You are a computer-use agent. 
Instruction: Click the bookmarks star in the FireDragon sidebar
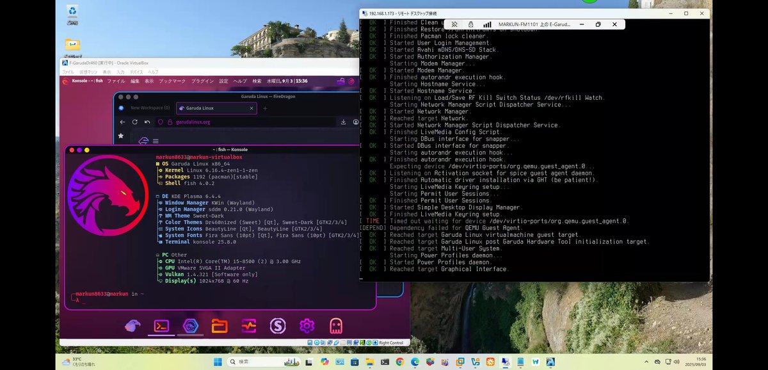pyautogui.click(x=121, y=136)
